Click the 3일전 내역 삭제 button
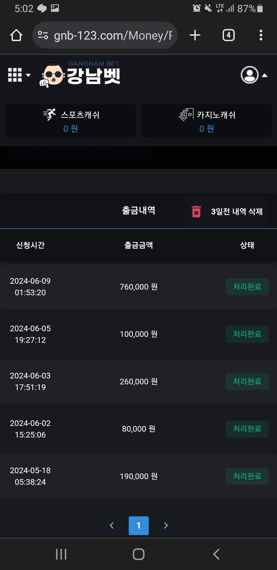This screenshot has width=277, height=570. pyautogui.click(x=236, y=212)
